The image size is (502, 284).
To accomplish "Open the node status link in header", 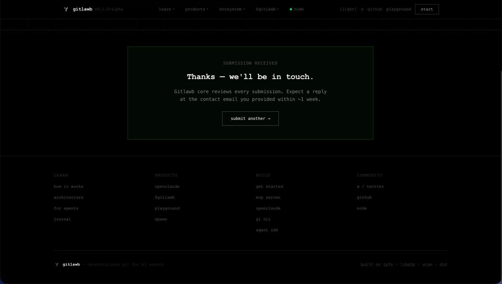I will click(x=297, y=9).
